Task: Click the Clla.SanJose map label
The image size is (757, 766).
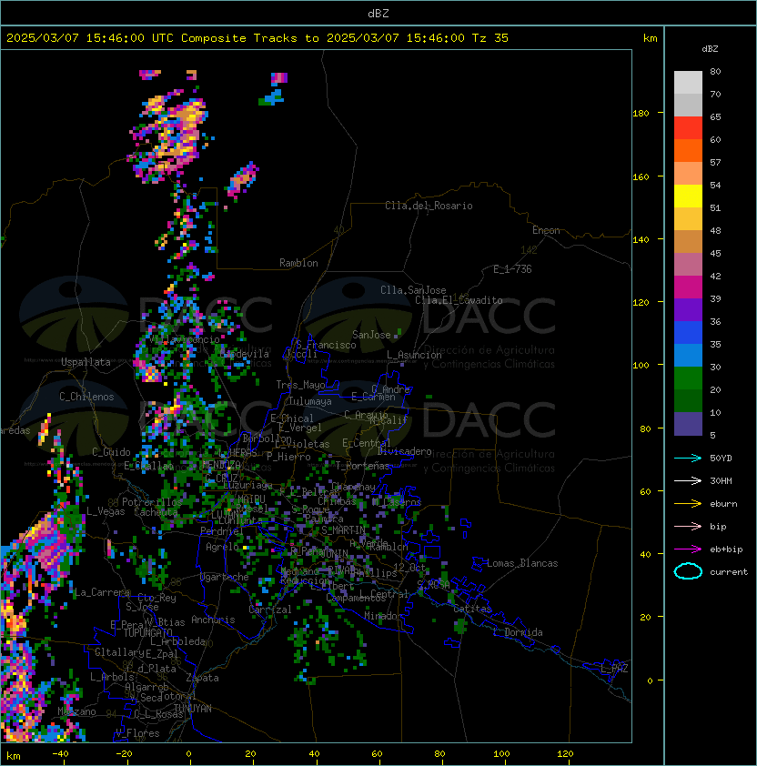Action: click(x=413, y=290)
